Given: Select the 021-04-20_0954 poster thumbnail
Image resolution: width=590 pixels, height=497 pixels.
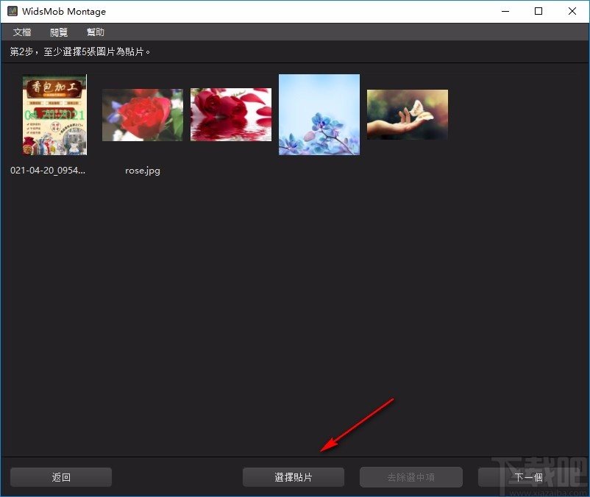Looking at the screenshot, I should [x=54, y=115].
